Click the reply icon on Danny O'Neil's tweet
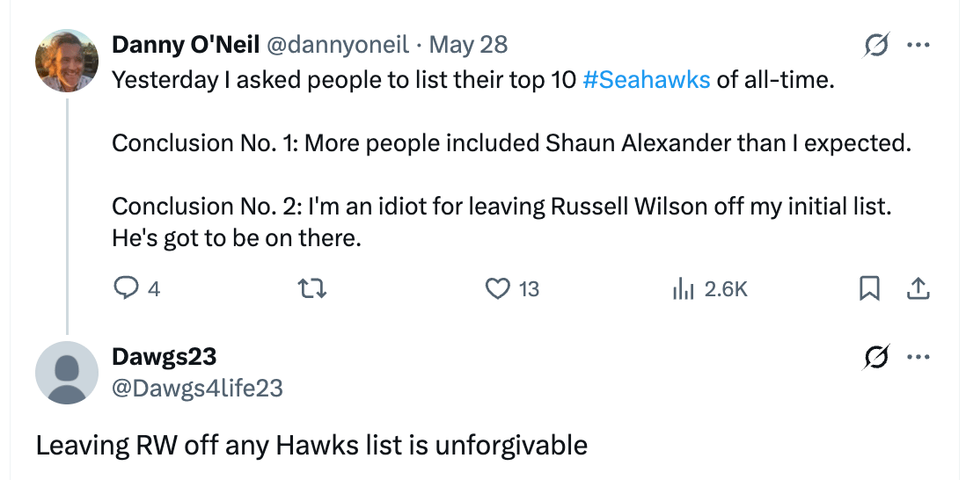The width and height of the screenshot is (966, 480). [x=128, y=288]
